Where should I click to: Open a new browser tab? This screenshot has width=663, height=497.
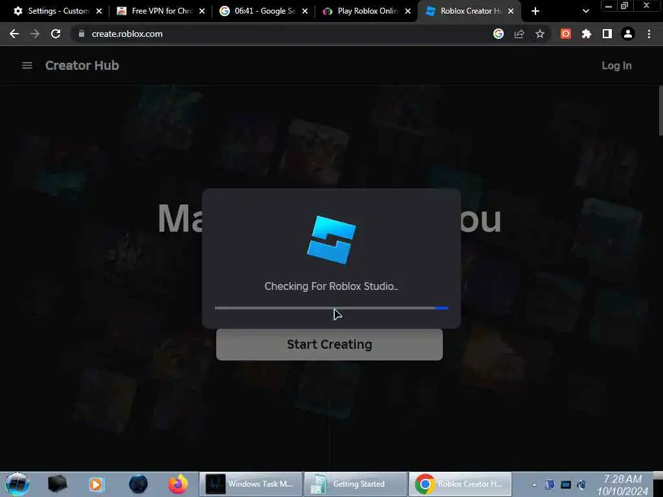tap(535, 11)
